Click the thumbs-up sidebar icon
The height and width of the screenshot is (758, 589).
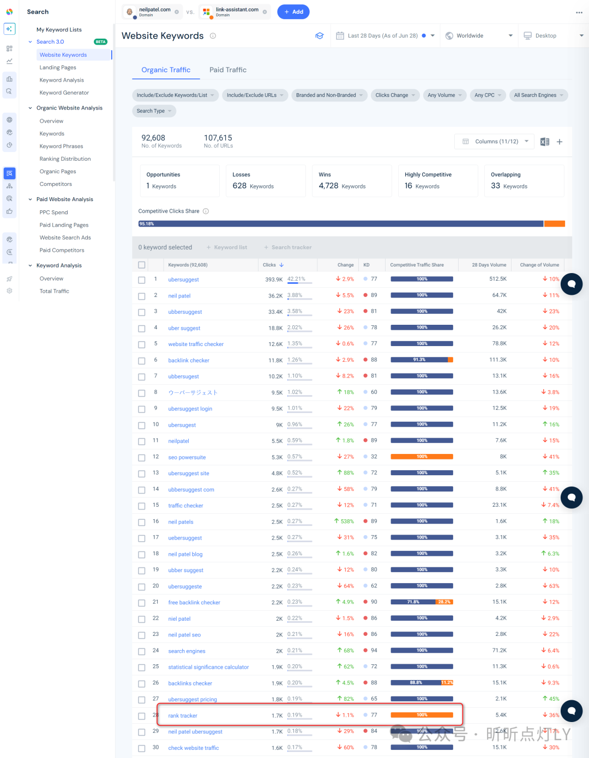pyautogui.click(x=9, y=211)
